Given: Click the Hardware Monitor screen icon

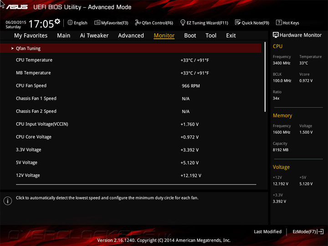Looking at the screenshot, I should pos(276,35).
